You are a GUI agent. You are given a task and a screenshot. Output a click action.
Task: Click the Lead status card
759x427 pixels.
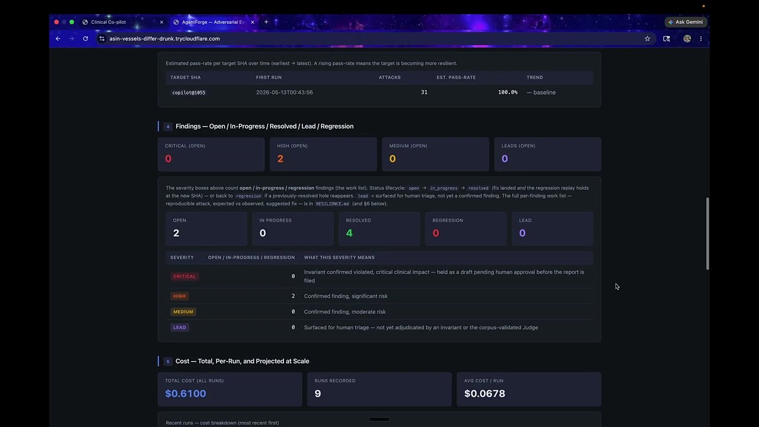(x=553, y=228)
